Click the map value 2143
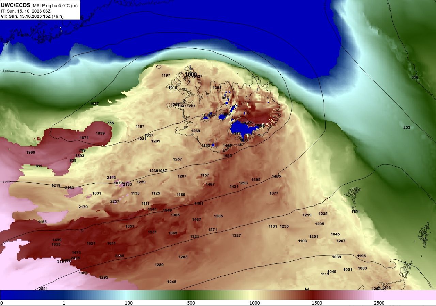The image size is (436, 306). (x=111, y=178)
